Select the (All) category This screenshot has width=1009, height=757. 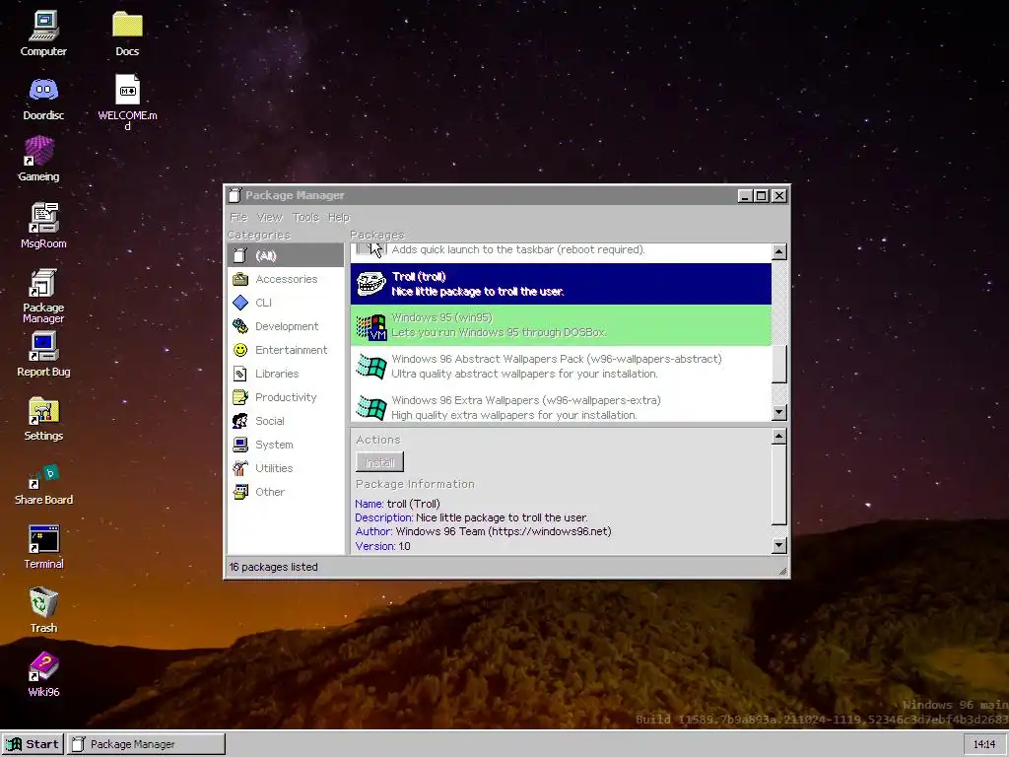[x=286, y=255]
